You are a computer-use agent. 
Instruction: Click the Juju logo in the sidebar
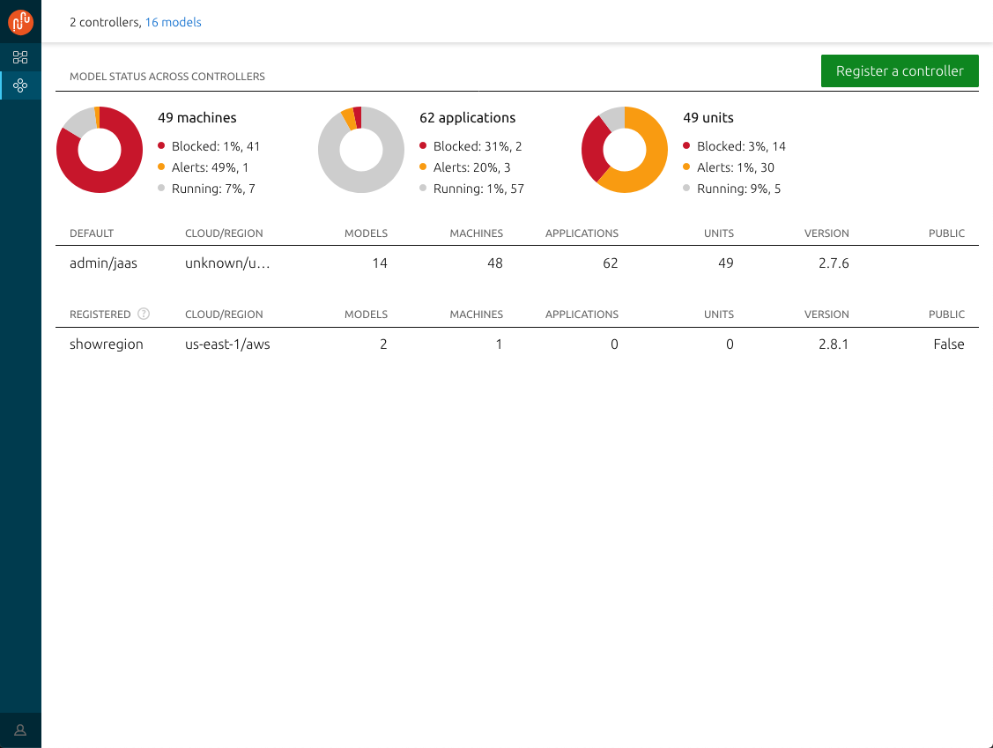20,21
